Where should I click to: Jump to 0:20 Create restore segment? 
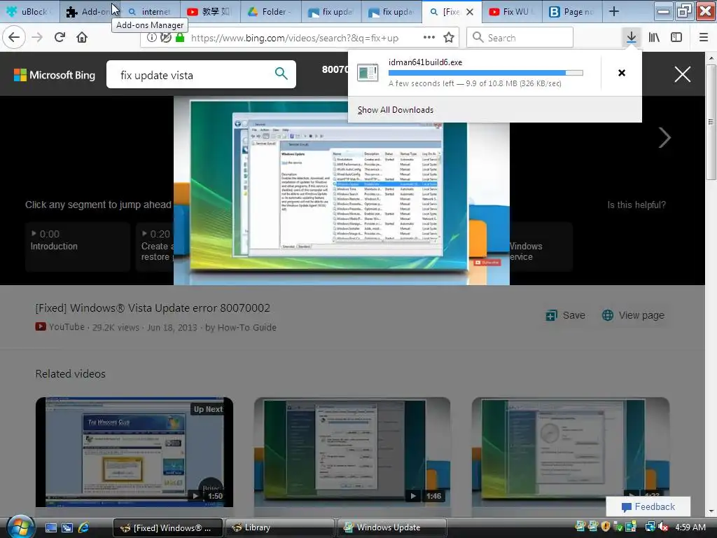(x=155, y=247)
